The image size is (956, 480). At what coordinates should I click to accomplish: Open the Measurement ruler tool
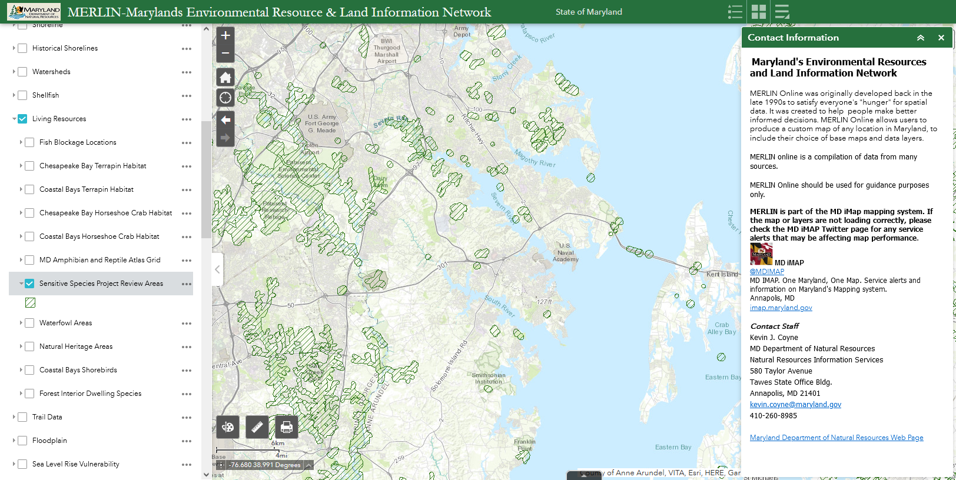point(257,427)
